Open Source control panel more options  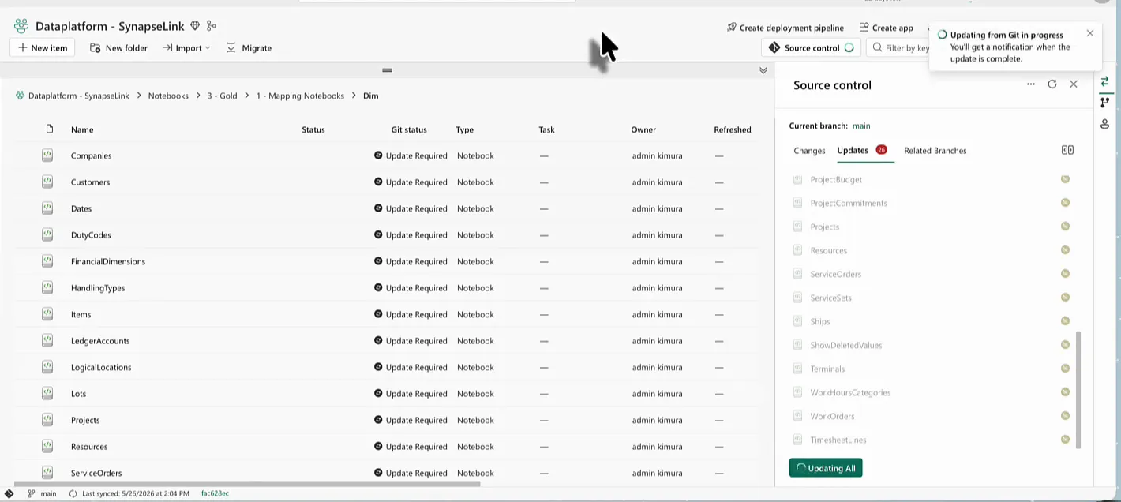coord(1031,84)
